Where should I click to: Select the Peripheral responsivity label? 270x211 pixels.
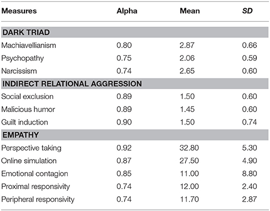coord(38,200)
